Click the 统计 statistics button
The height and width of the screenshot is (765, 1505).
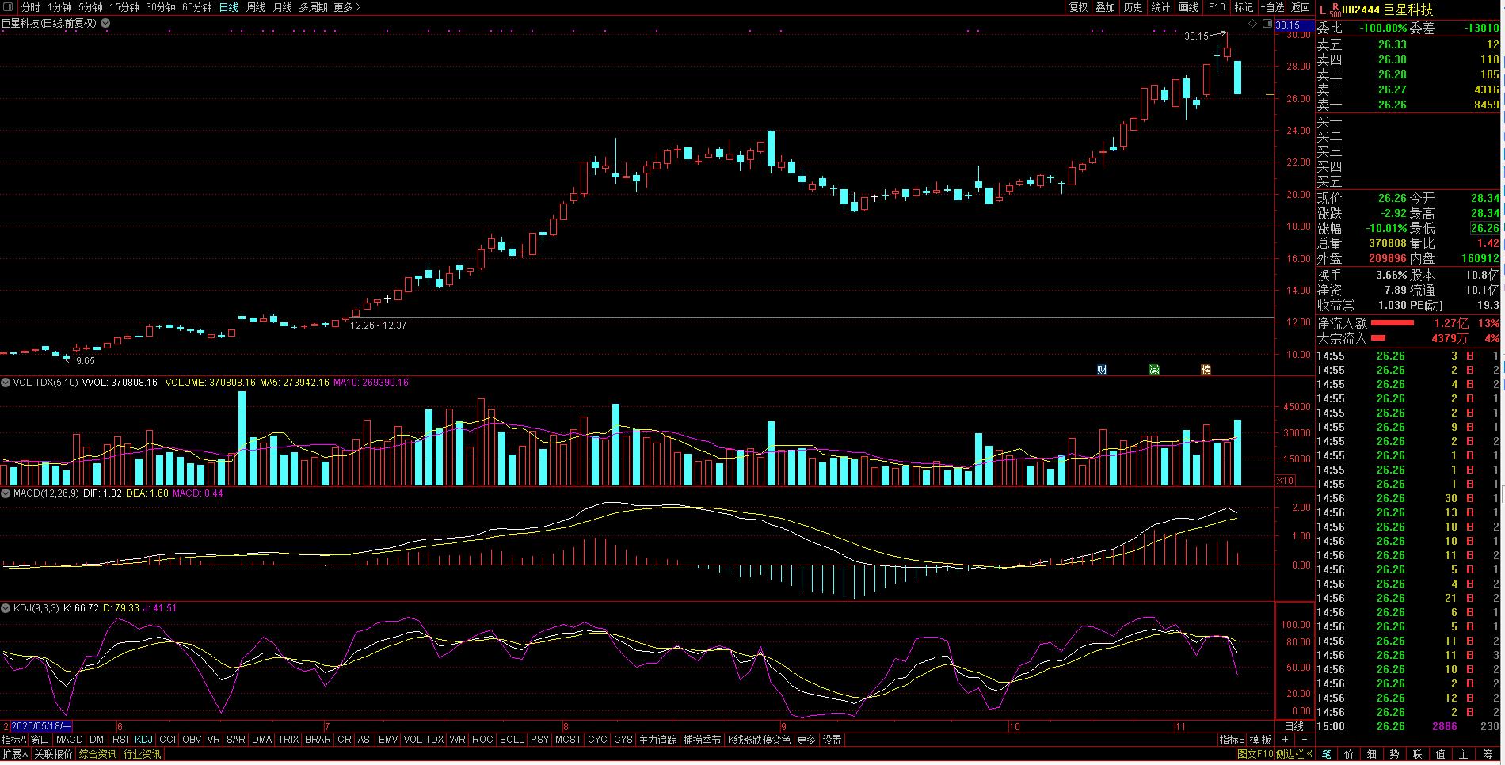pyautogui.click(x=1160, y=7)
